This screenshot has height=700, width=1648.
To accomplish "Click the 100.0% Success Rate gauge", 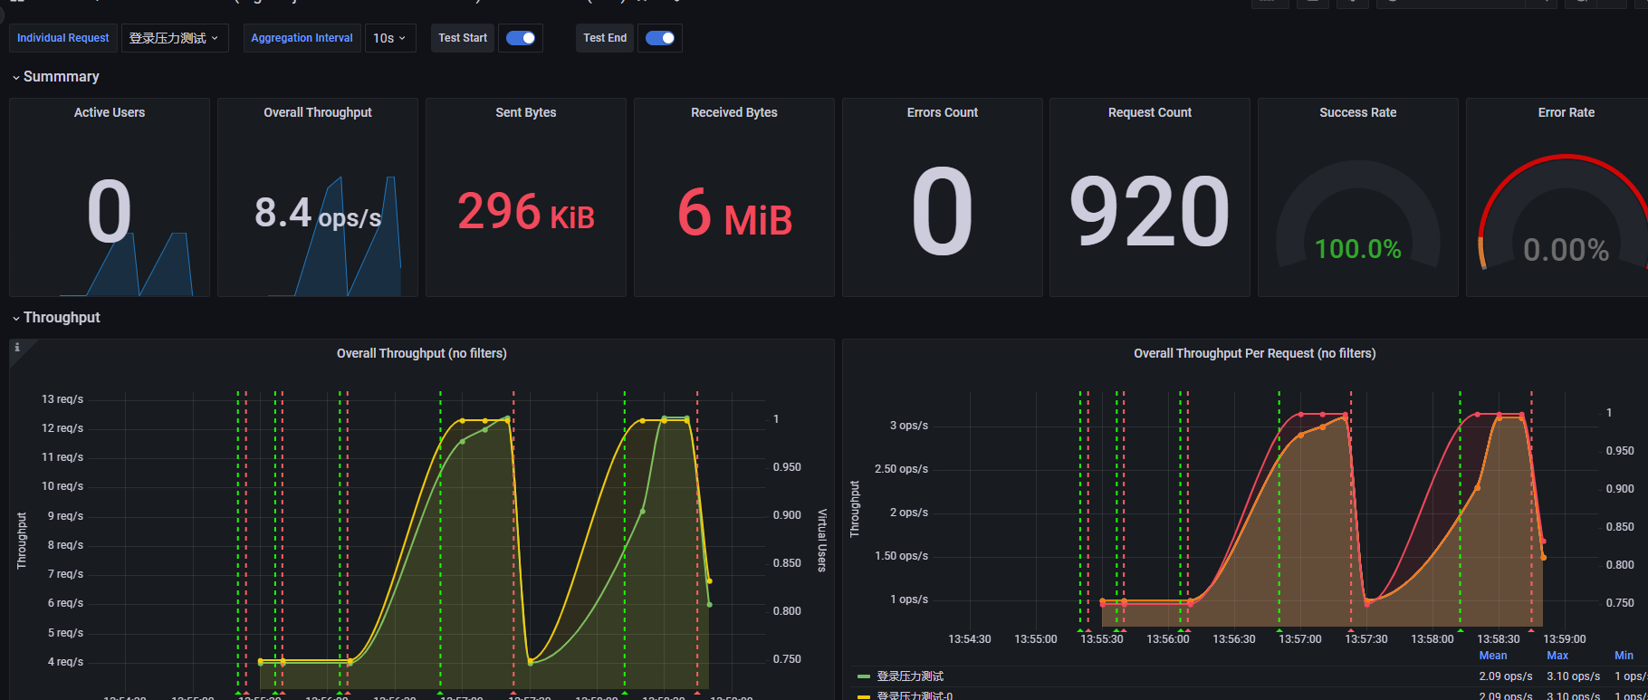I will coord(1358,249).
